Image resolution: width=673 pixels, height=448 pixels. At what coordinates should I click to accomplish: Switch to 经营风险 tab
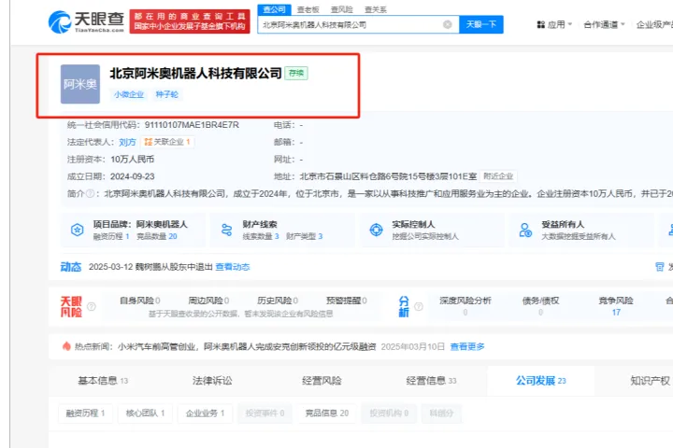click(322, 381)
